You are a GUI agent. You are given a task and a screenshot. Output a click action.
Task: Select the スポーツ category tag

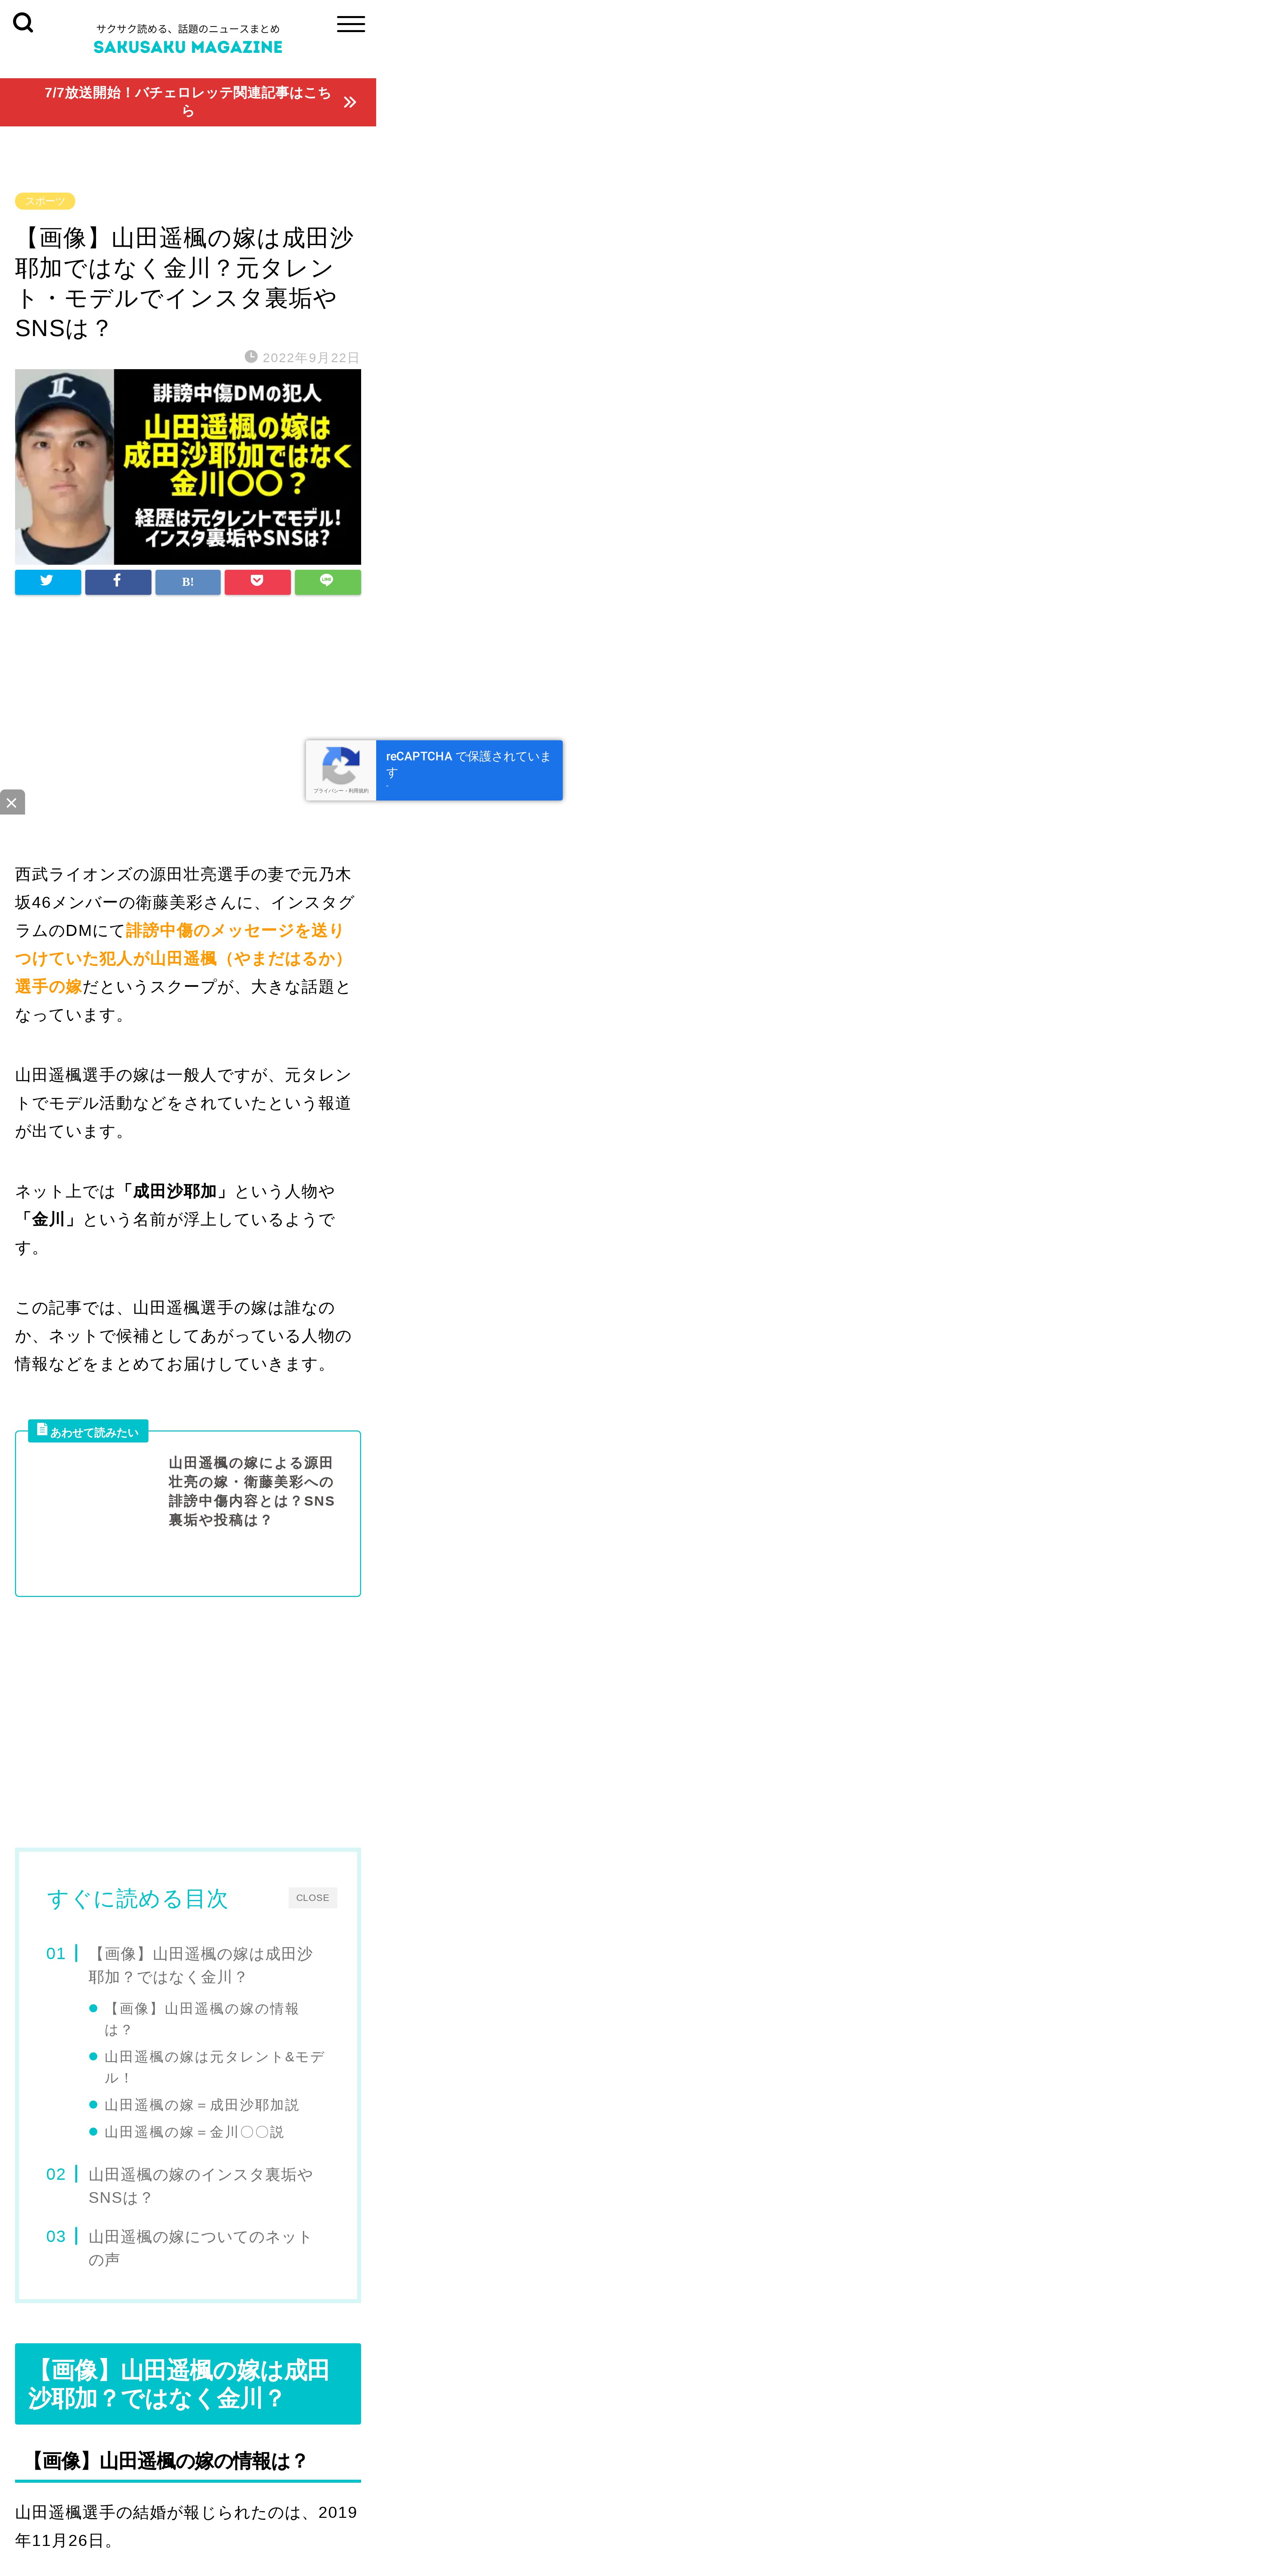tap(45, 201)
